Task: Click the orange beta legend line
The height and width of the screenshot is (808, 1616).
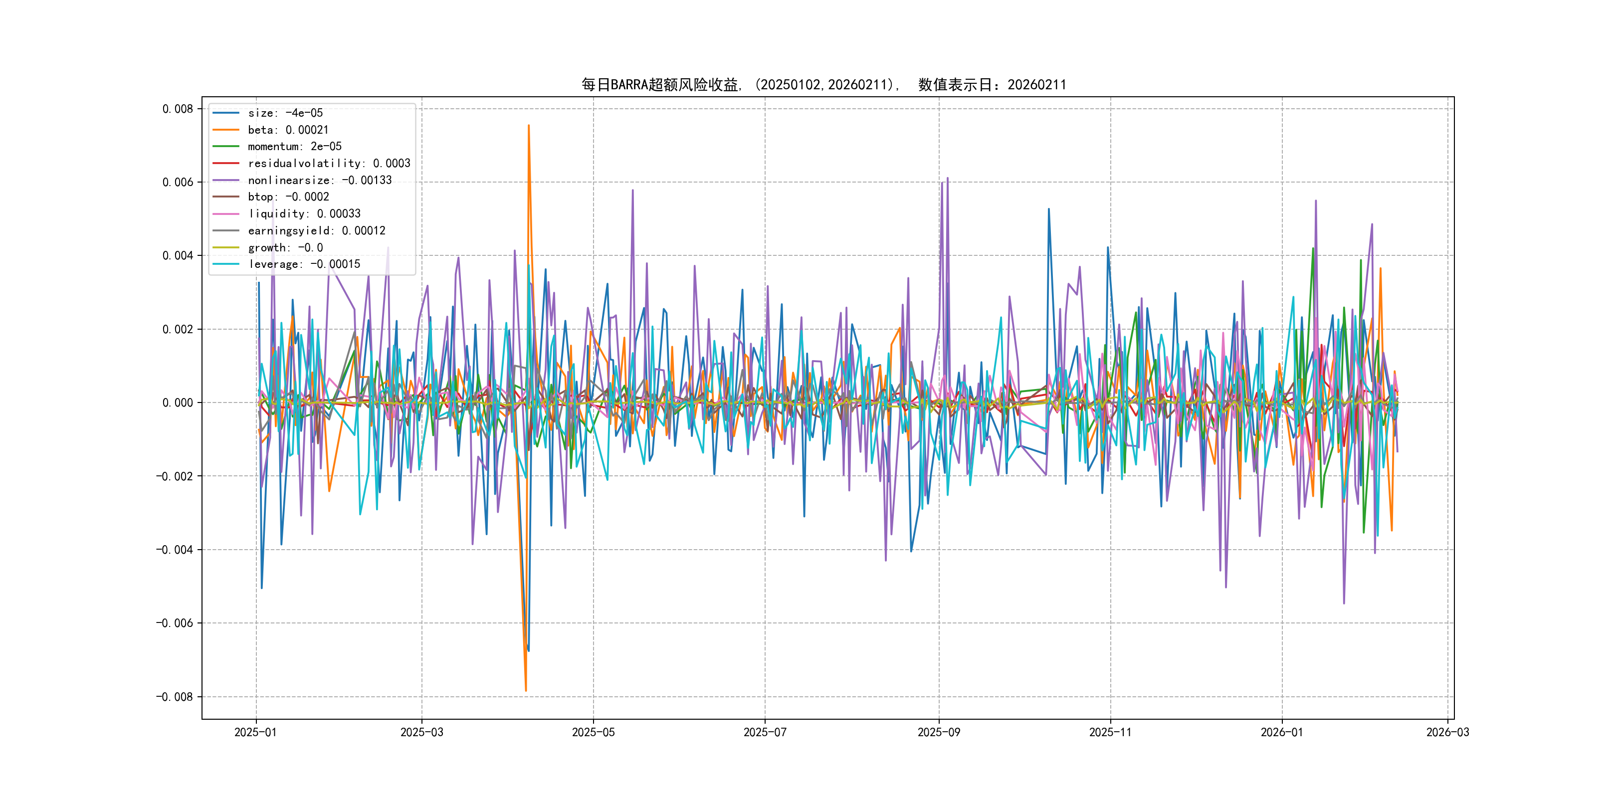Action: 226,130
